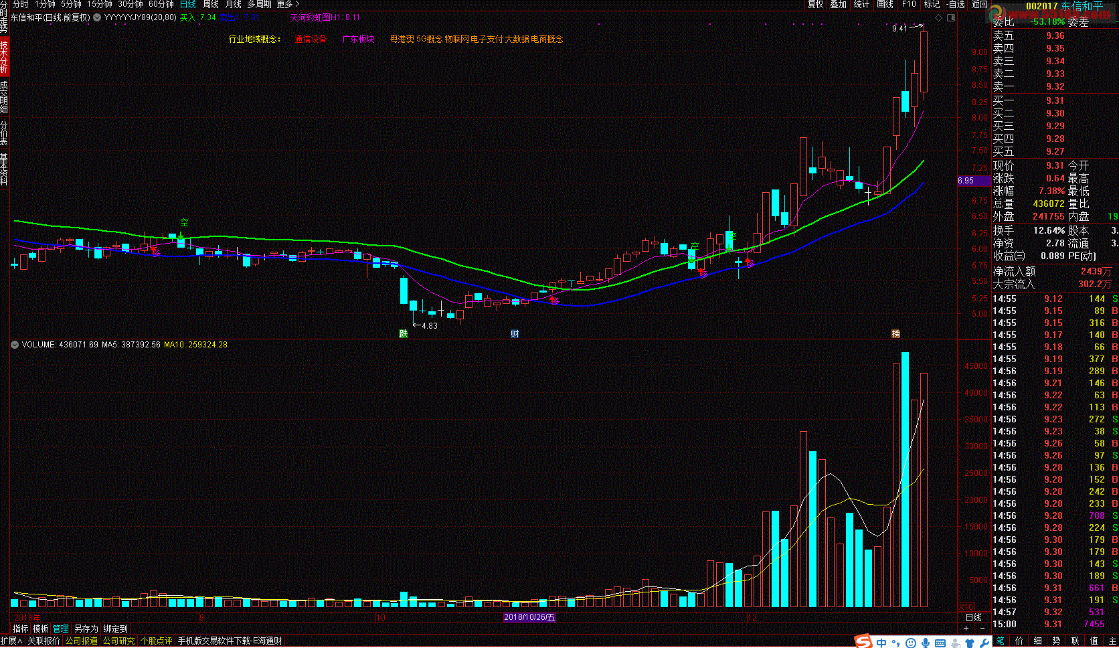Open the dropdown arrow beside 东信和平 title
Image resolution: width=1119 pixels, height=648 pixels.
pyautogui.click(x=97, y=17)
